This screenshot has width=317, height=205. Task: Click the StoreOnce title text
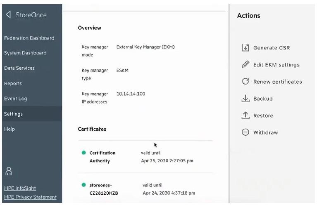[31, 15]
